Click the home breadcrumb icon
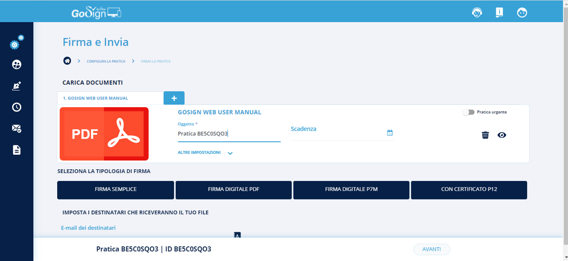 pos(67,61)
